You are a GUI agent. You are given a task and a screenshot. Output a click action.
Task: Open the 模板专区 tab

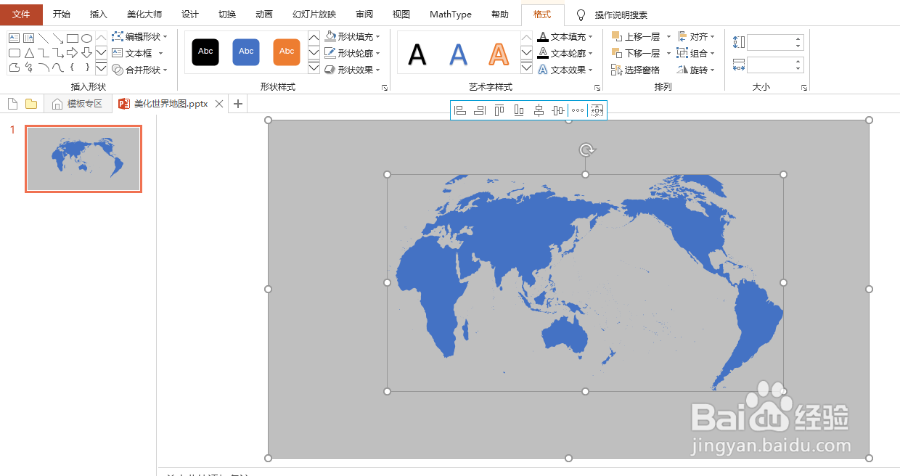[78, 104]
